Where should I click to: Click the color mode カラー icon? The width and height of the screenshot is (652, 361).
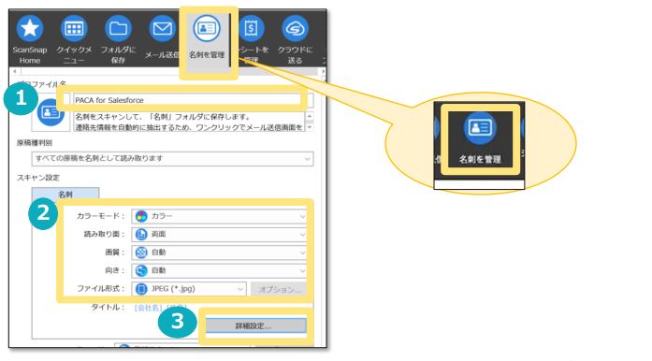click(x=141, y=216)
